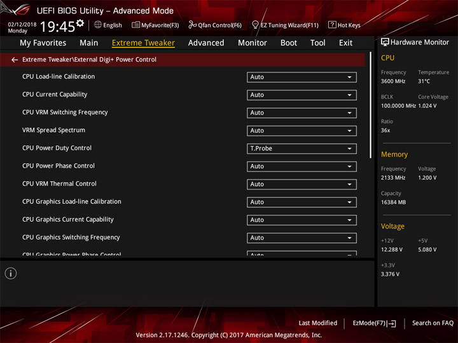Select the CPU Power Phase Control label
The height and width of the screenshot is (343, 458).
59,166
